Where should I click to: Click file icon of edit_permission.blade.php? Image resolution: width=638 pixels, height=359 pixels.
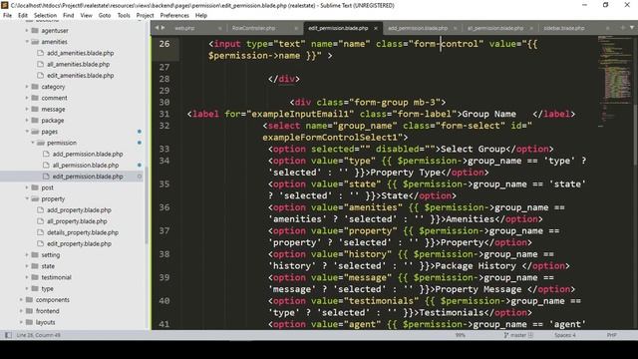(x=46, y=177)
